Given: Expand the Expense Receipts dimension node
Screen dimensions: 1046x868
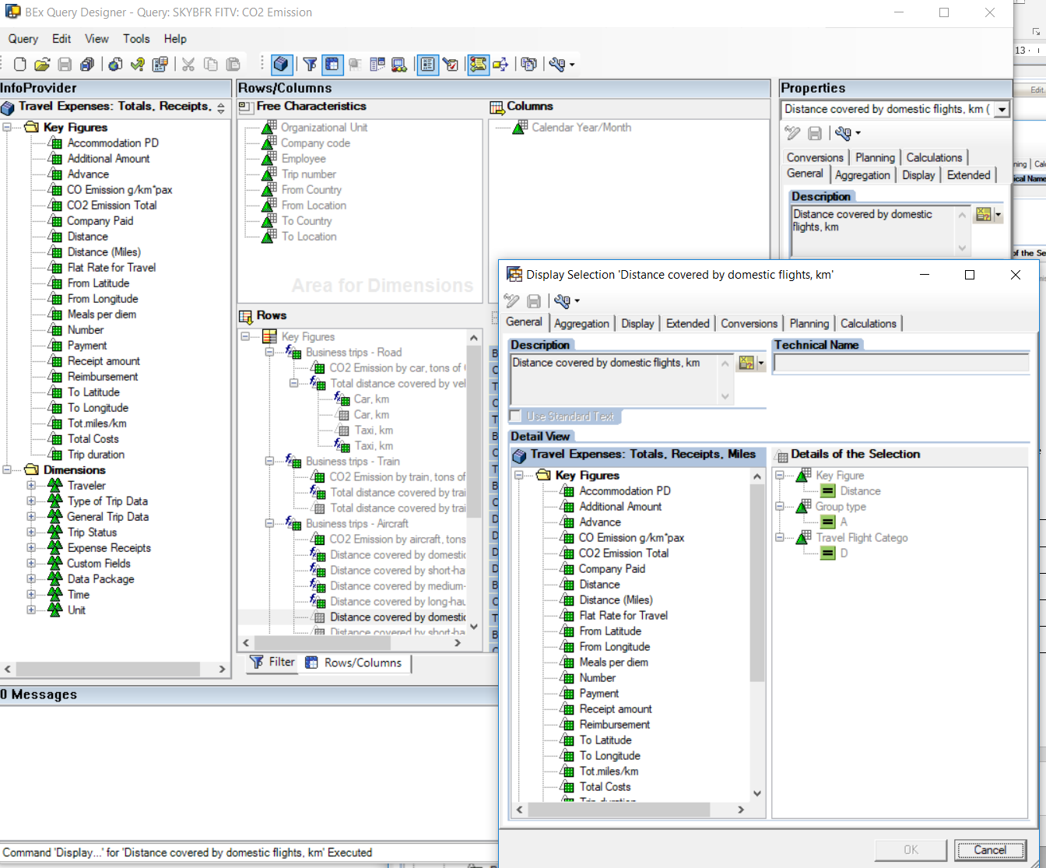Looking at the screenshot, I should tap(31, 547).
